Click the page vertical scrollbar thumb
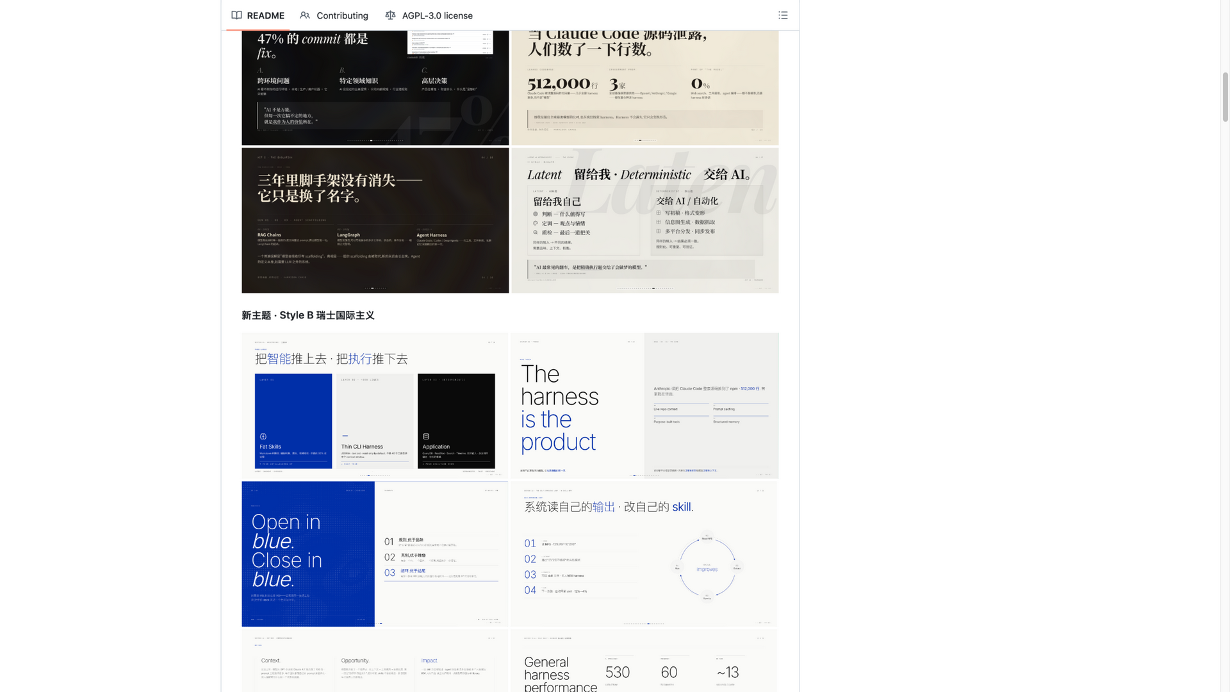This screenshot has height=692, width=1230. tap(1225, 96)
